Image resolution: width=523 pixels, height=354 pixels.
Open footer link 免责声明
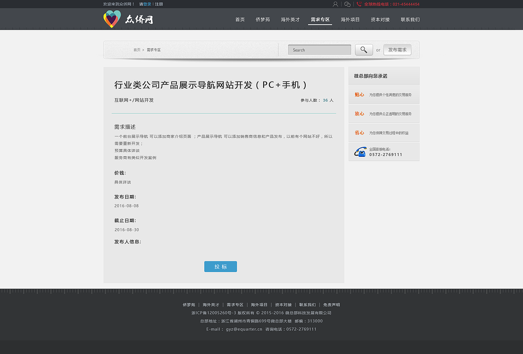pos(331,305)
